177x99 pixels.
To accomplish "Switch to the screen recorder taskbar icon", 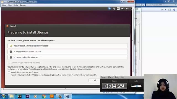I will 60,97.
